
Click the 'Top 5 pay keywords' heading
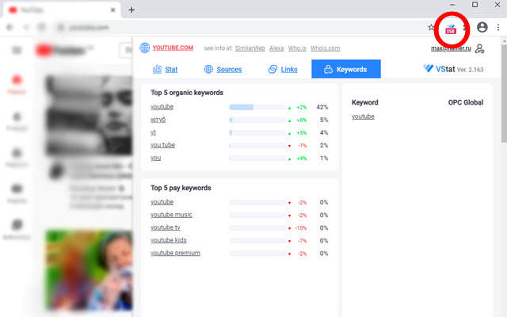(181, 188)
